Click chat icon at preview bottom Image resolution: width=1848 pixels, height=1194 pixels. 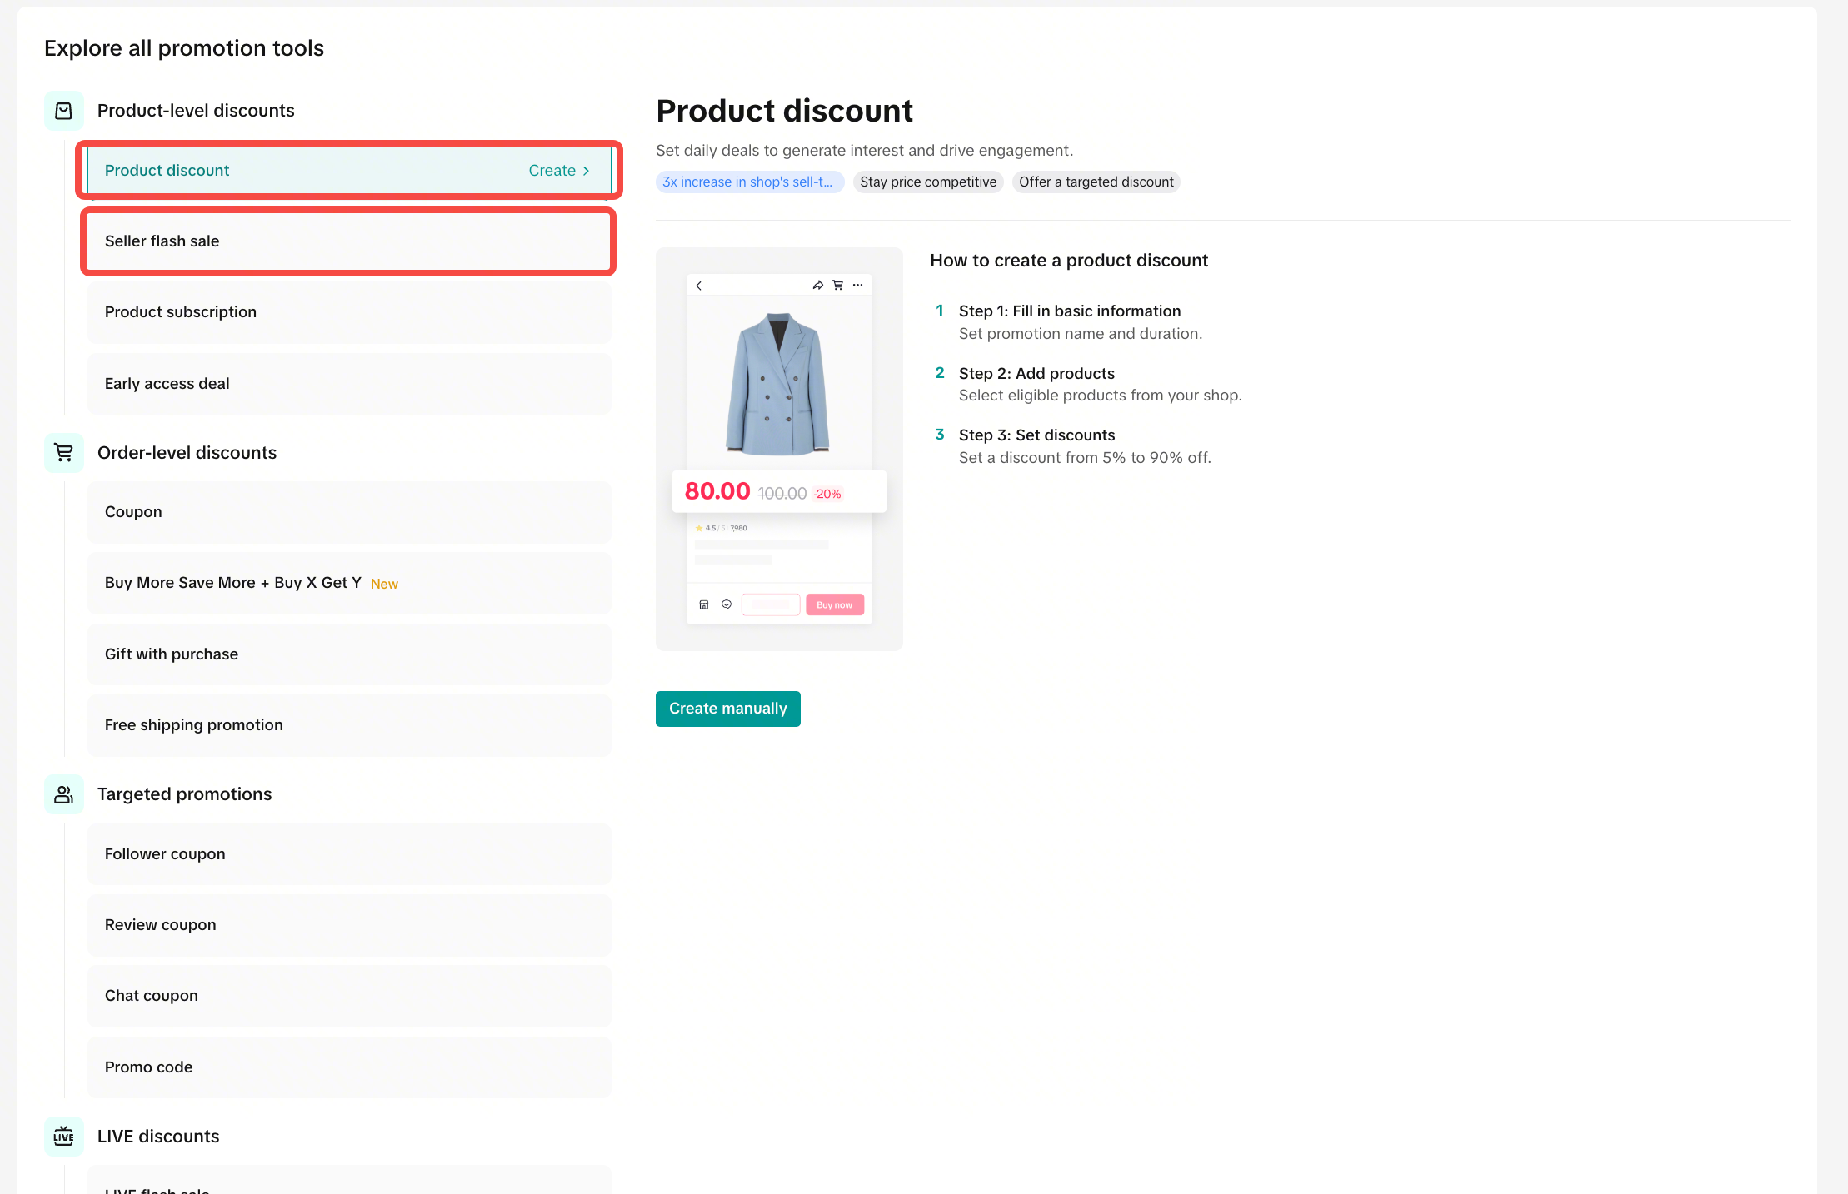(x=727, y=604)
